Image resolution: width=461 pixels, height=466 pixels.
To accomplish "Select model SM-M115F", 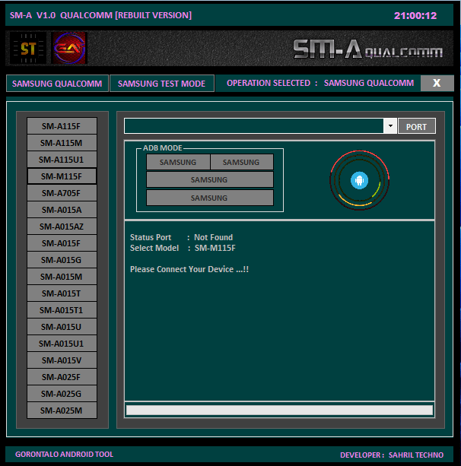I will [62, 176].
